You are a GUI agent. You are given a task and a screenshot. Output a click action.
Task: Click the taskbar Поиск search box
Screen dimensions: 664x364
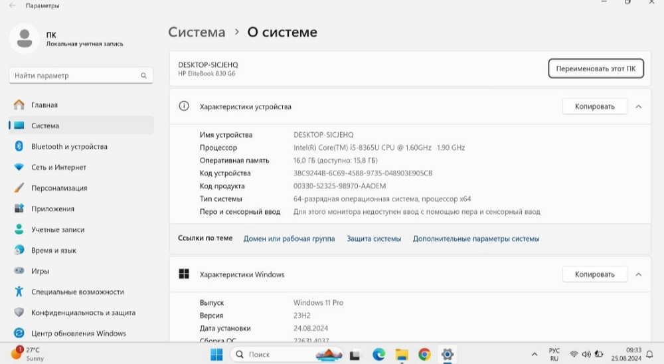coord(287,354)
